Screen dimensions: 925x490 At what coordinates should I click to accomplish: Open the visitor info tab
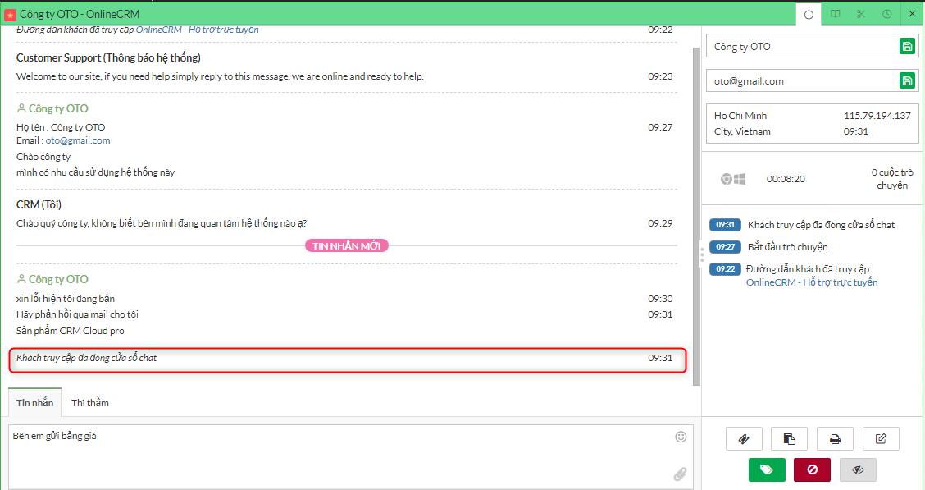(x=809, y=14)
